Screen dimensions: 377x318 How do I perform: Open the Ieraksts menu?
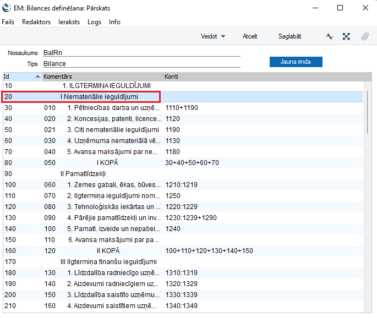pyautogui.click(x=69, y=22)
